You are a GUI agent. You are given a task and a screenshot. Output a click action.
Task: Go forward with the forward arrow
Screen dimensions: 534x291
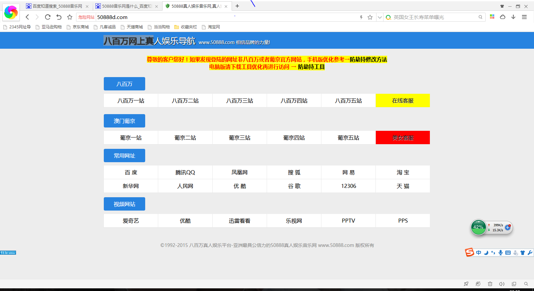point(37,17)
